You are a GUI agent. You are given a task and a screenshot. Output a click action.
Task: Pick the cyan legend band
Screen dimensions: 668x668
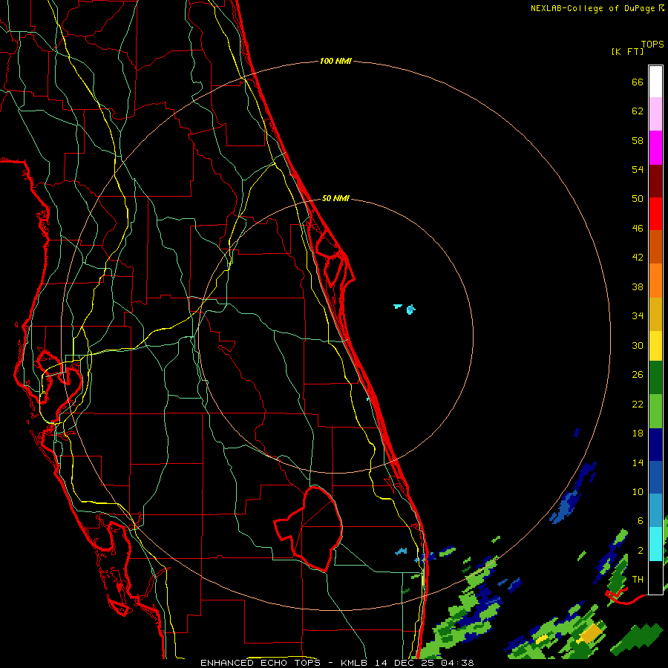[x=655, y=544]
